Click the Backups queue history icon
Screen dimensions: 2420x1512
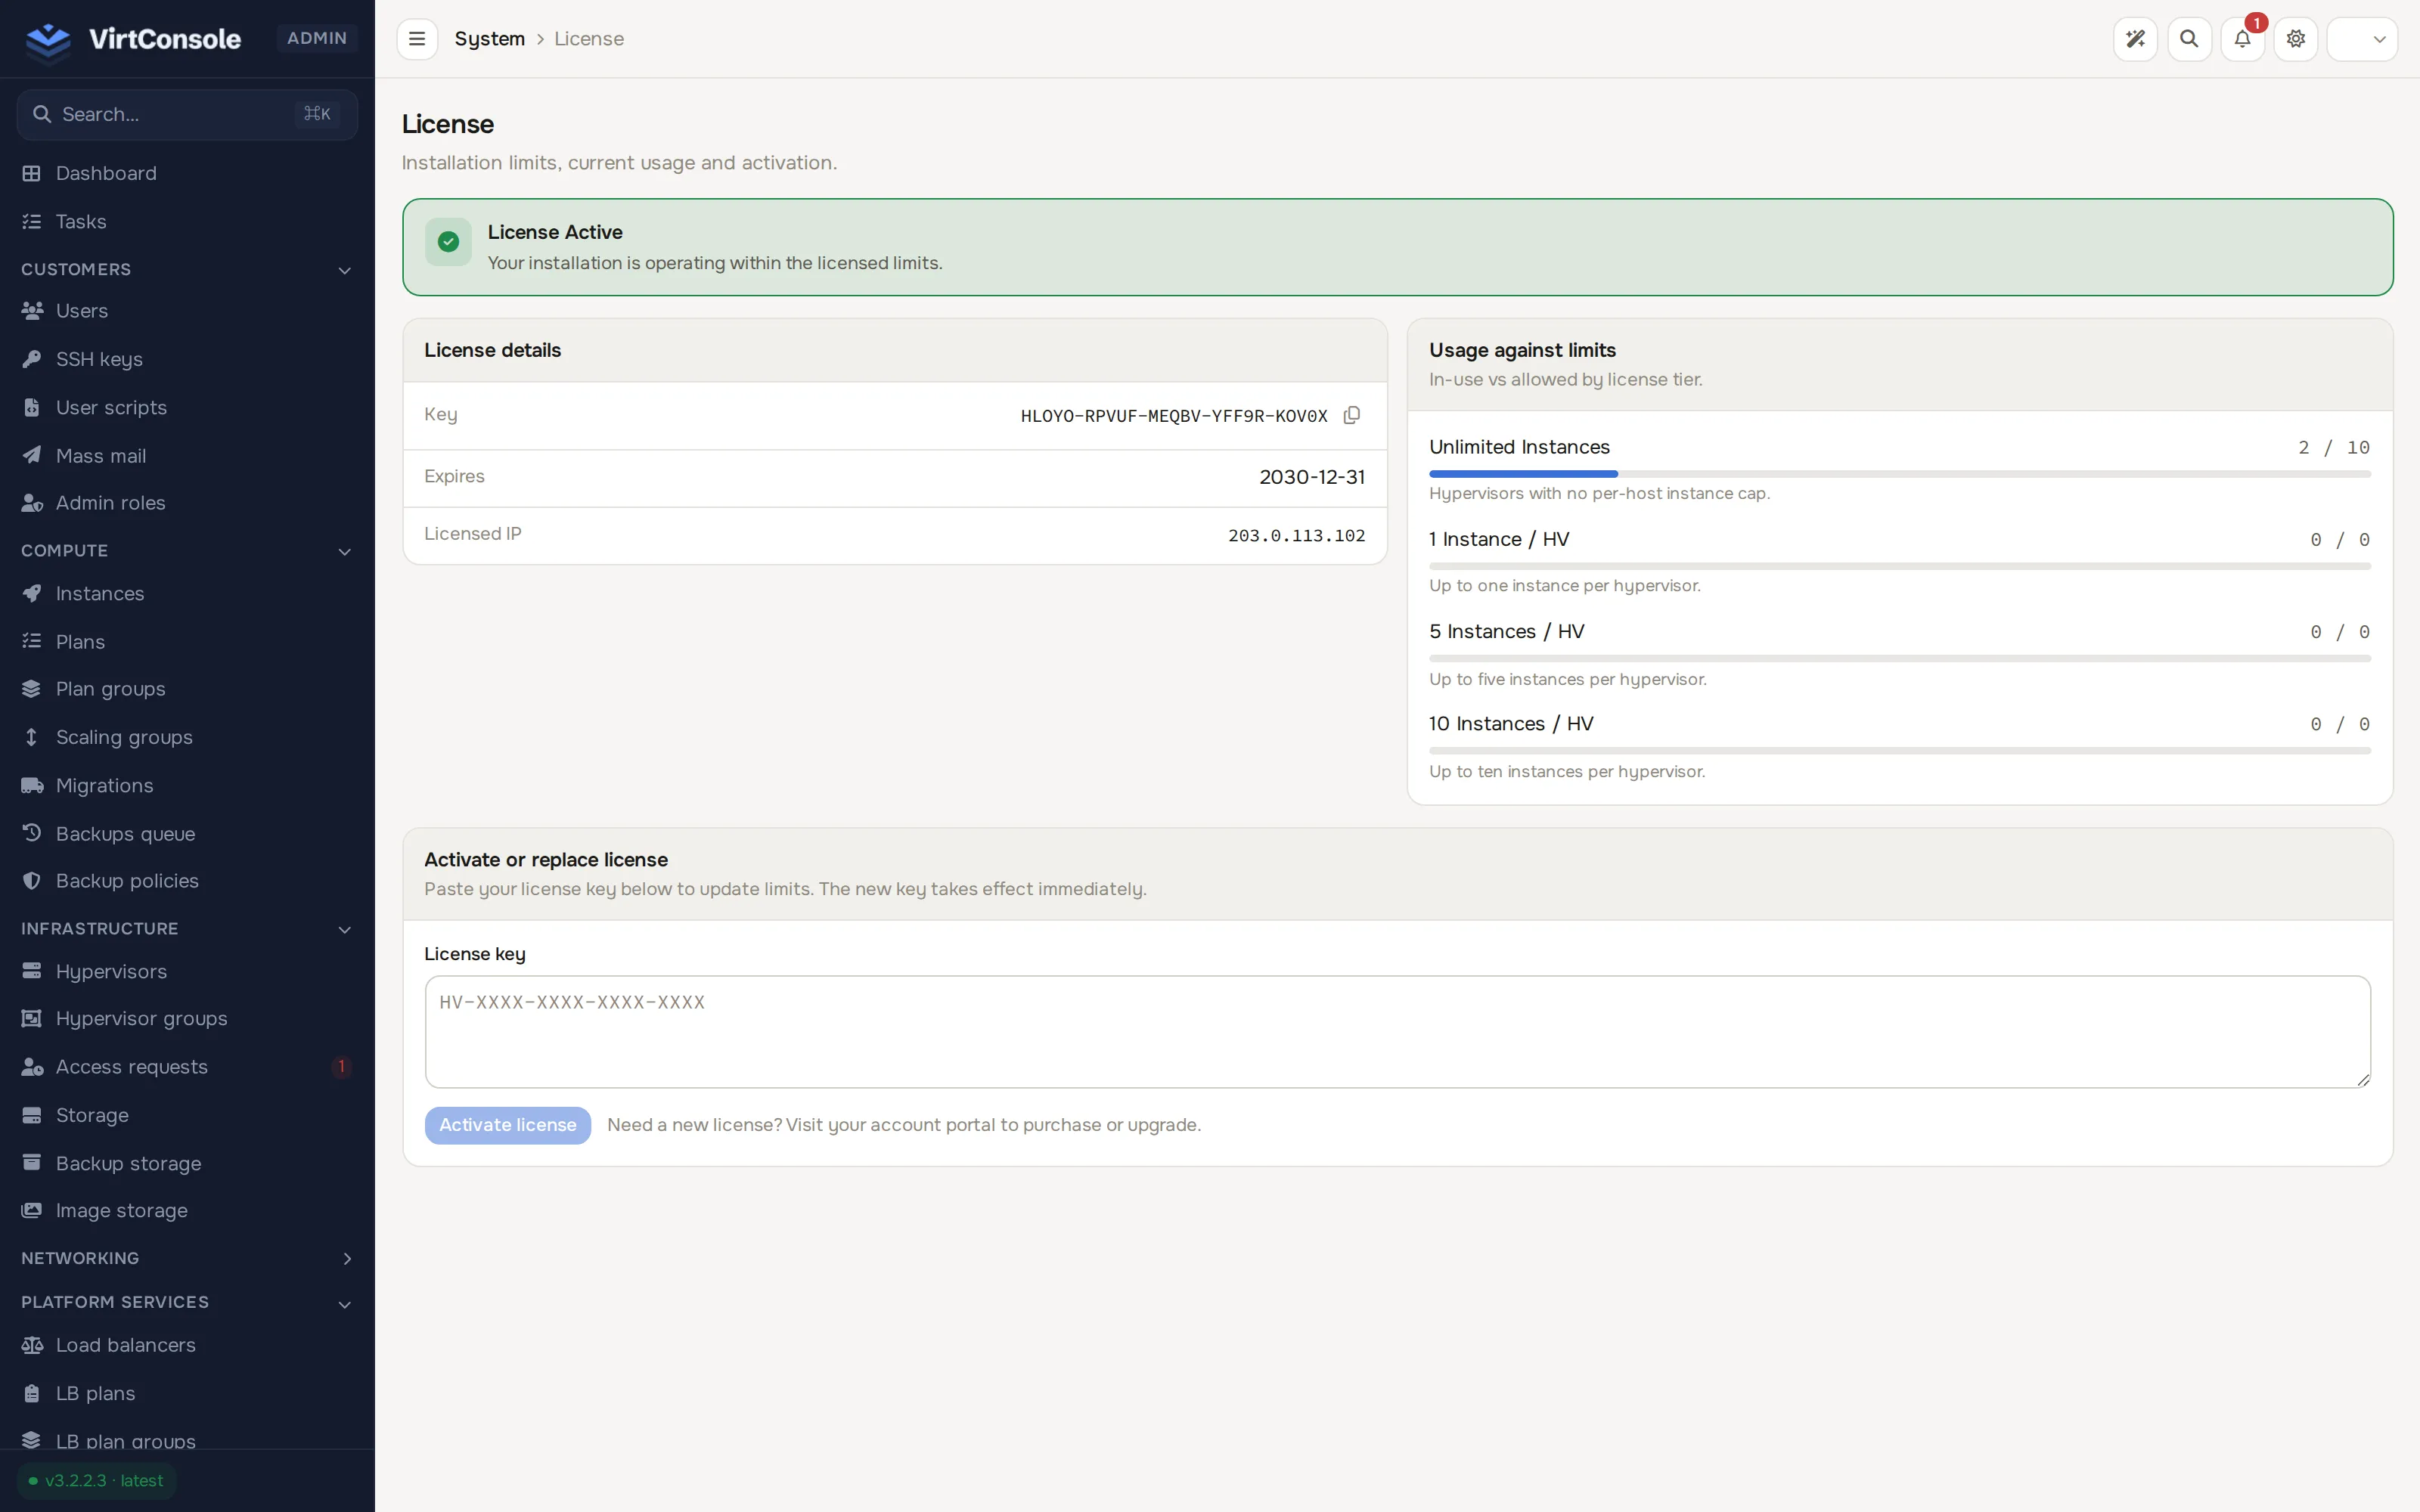tap(32, 833)
